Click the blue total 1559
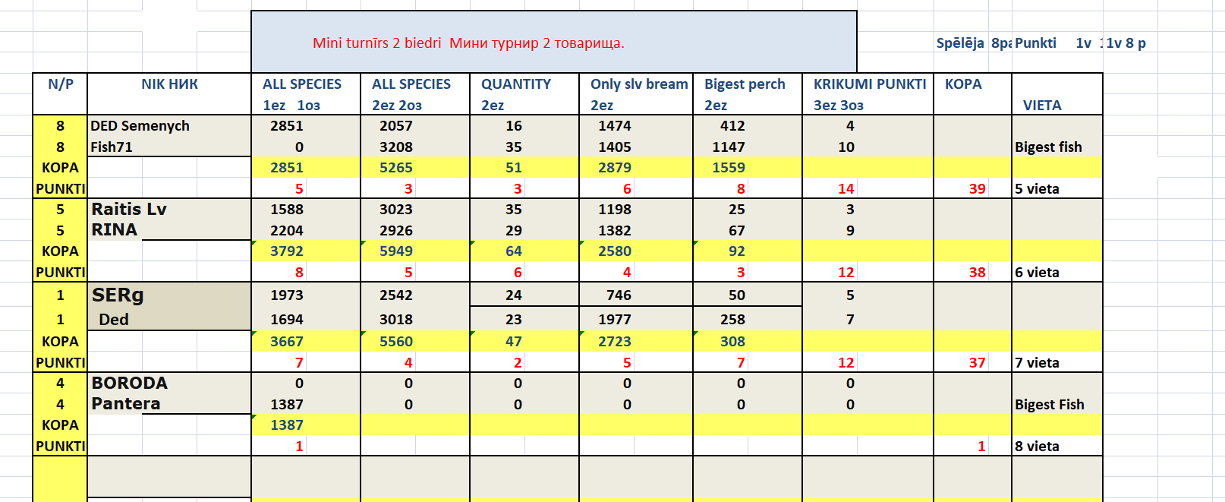This screenshot has width=1225, height=502. [729, 168]
